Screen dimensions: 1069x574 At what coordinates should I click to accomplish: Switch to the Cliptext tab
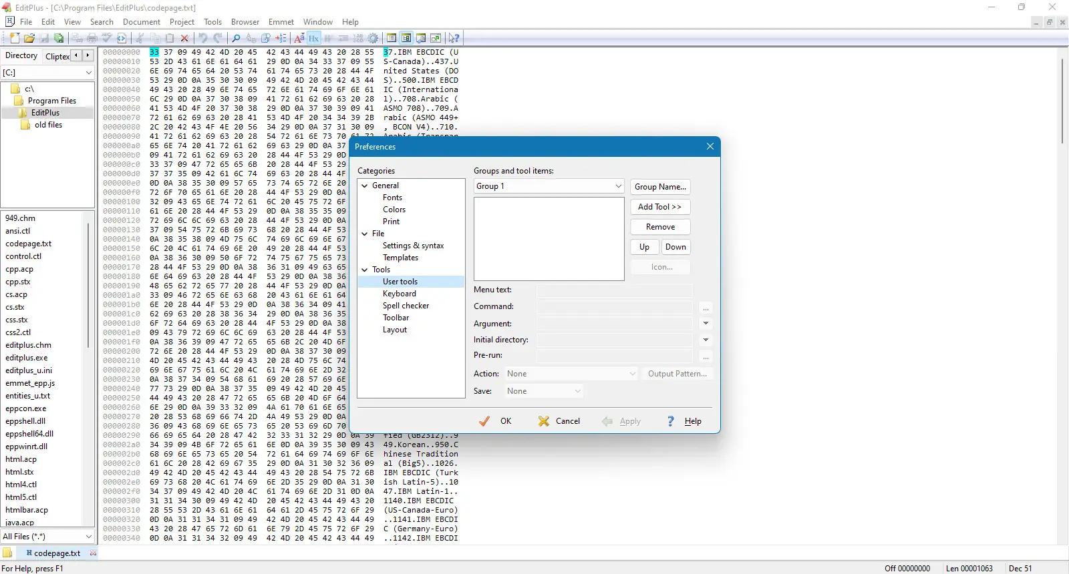pos(57,56)
